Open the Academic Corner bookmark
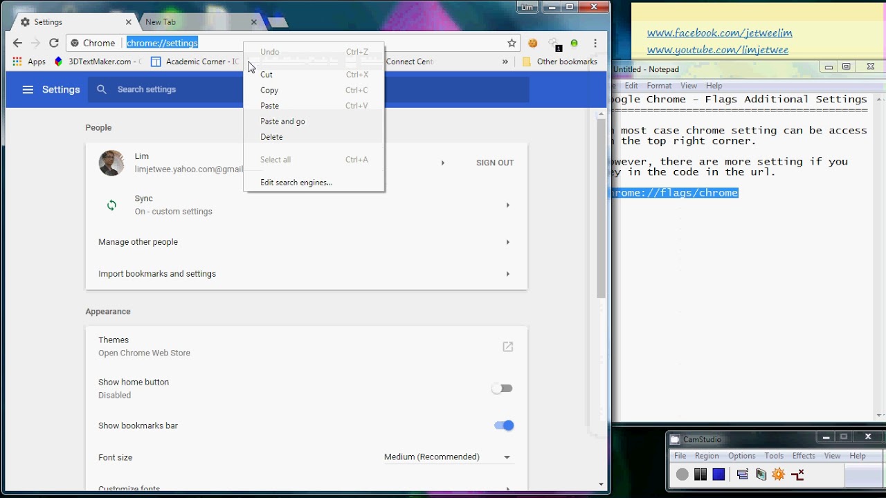886x498 pixels. point(195,62)
